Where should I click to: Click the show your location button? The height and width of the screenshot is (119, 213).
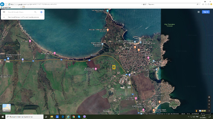(209, 100)
